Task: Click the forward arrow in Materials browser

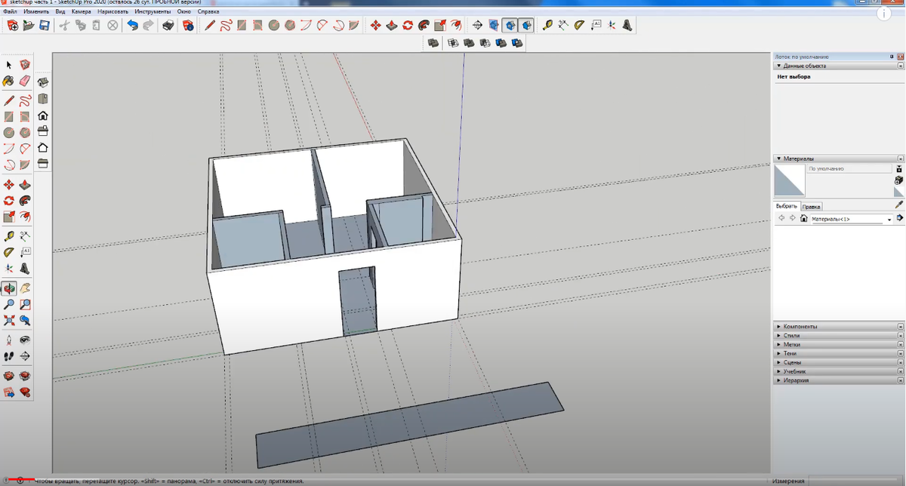Action: pyautogui.click(x=793, y=219)
